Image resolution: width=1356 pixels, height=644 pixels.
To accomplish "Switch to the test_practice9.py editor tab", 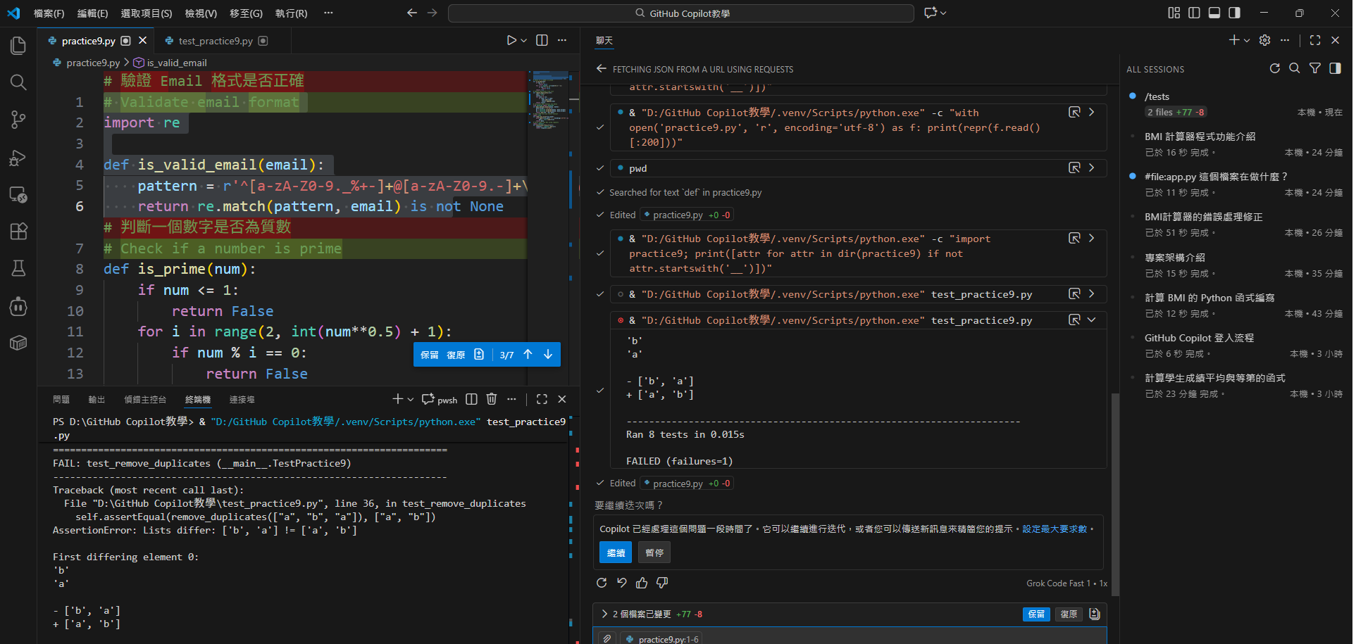I will 216,41.
